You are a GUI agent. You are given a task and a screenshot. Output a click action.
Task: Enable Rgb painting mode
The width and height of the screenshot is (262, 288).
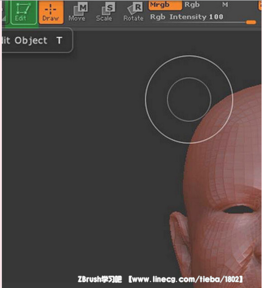[192, 5]
